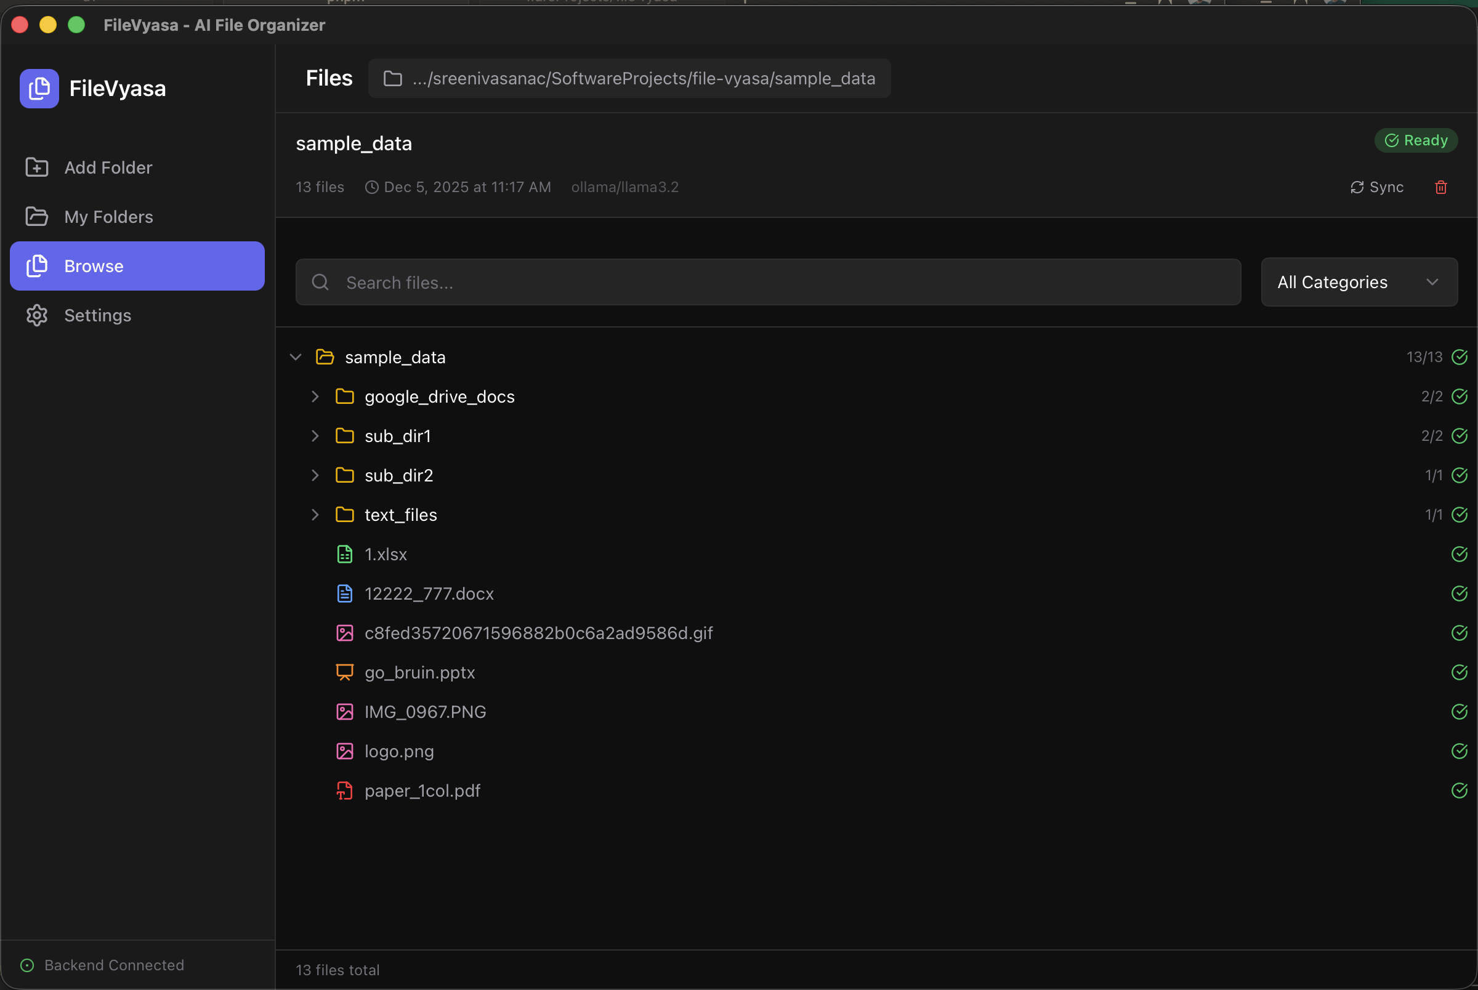1478x990 pixels.
Task: Open My Folders from the sidebar
Action: coord(108,217)
